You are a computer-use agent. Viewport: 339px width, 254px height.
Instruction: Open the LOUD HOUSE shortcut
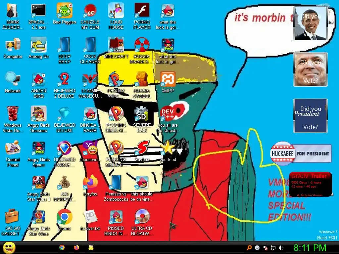point(116,17)
